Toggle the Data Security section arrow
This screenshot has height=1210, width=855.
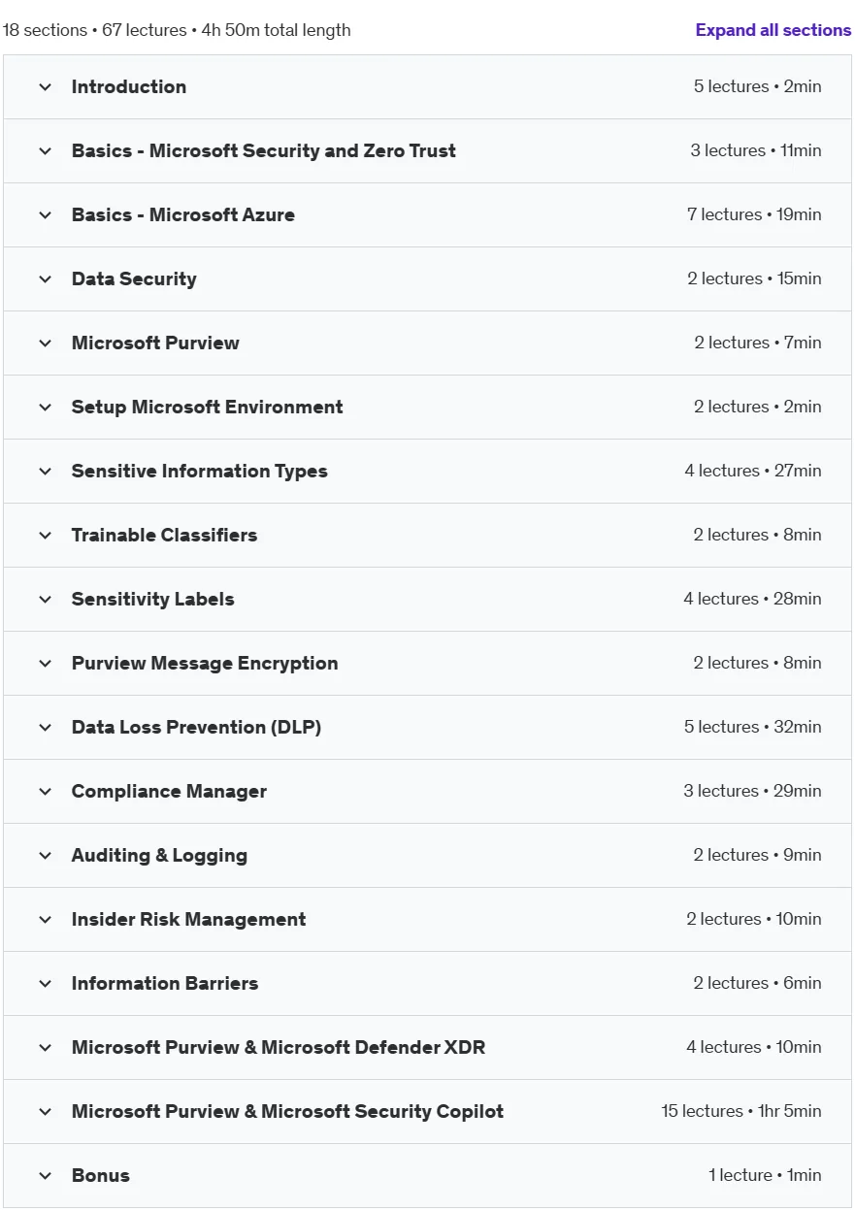tap(45, 279)
